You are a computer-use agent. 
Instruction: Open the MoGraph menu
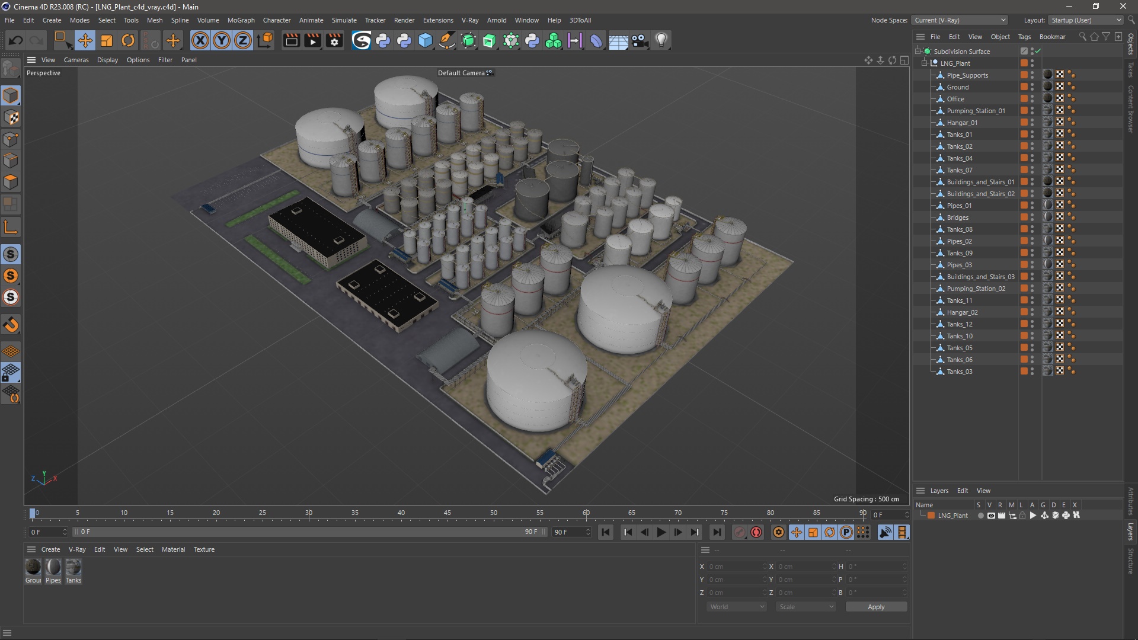coord(241,20)
